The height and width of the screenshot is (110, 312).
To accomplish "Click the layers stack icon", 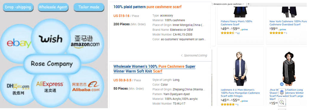I will 282,92.
